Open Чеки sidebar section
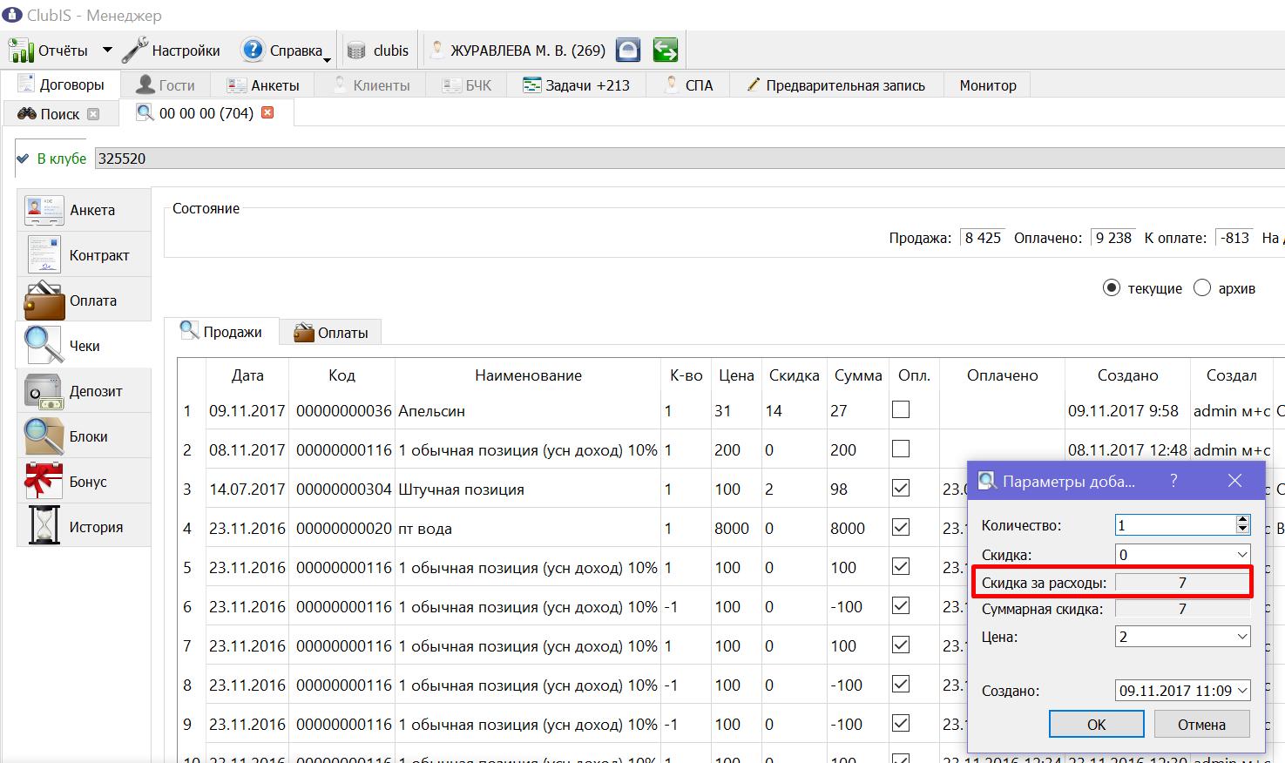Image resolution: width=1285 pixels, height=763 pixels. tap(84, 346)
